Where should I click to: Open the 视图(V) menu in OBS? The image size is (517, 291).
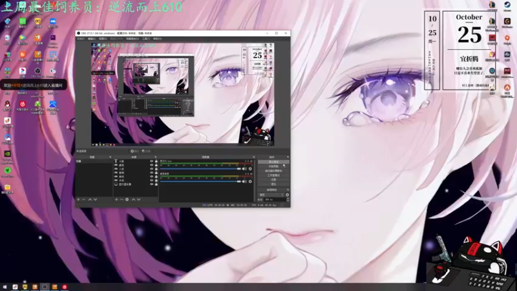click(x=103, y=39)
